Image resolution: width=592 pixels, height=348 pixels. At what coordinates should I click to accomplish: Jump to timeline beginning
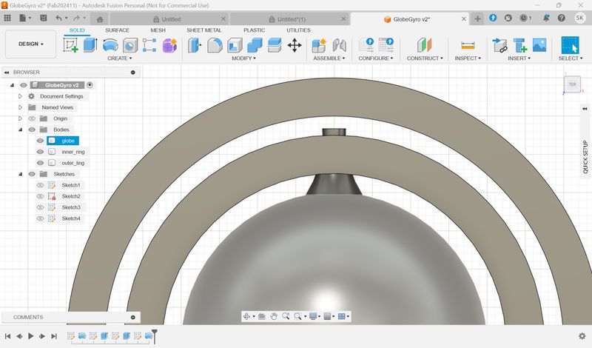tap(7, 336)
